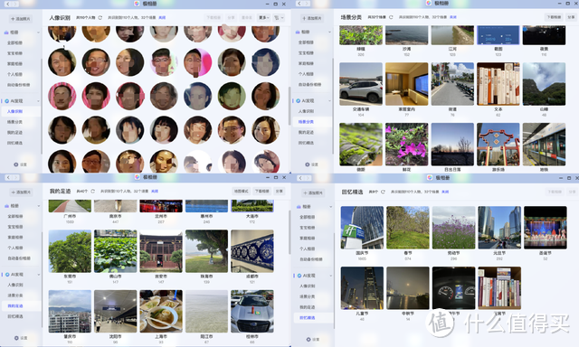Open the 交通车辆 scene thumbnail
Image resolution: width=579 pixels, height=347 pixels.
coord(361,84)
